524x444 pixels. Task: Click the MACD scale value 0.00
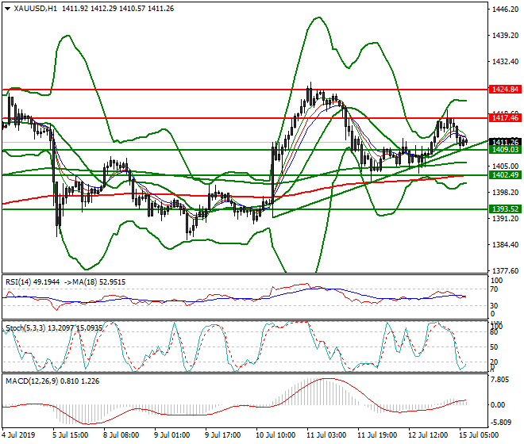click(499, 405)
